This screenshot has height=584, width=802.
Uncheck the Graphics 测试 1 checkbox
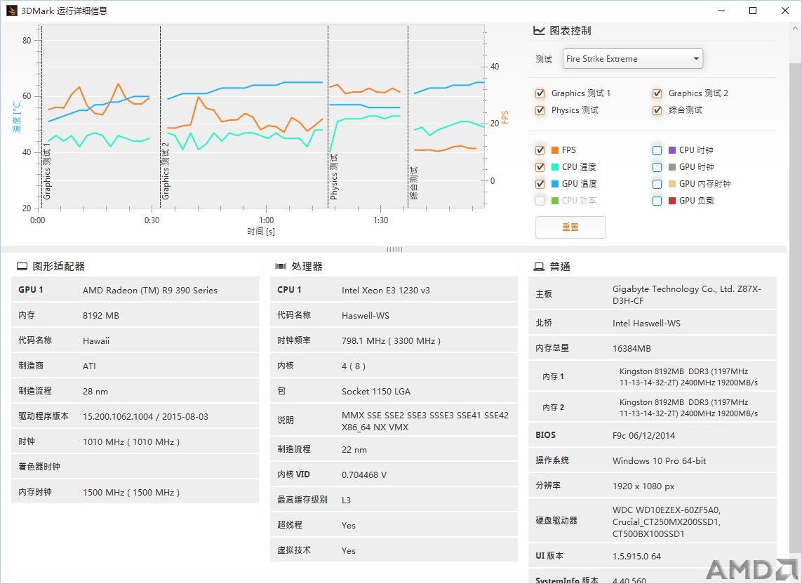coord(540,93)
